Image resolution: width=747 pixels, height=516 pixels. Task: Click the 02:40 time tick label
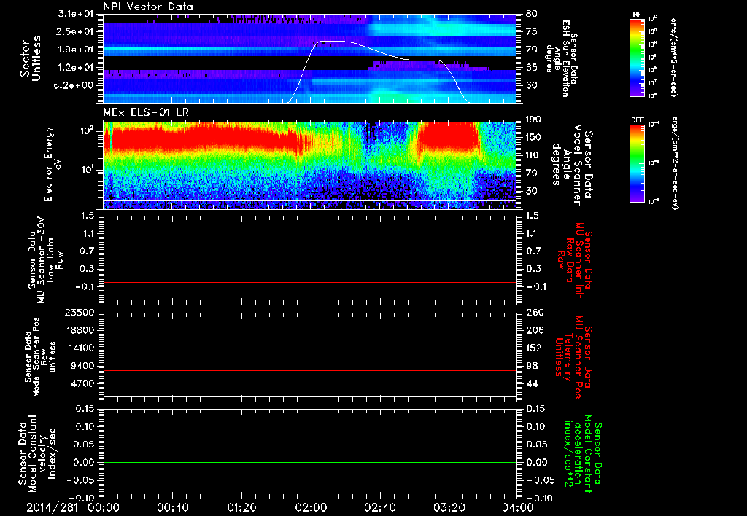[379, 507]
